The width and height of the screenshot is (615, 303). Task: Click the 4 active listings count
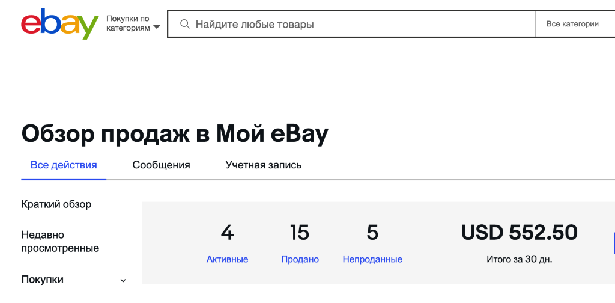point(228,232)
